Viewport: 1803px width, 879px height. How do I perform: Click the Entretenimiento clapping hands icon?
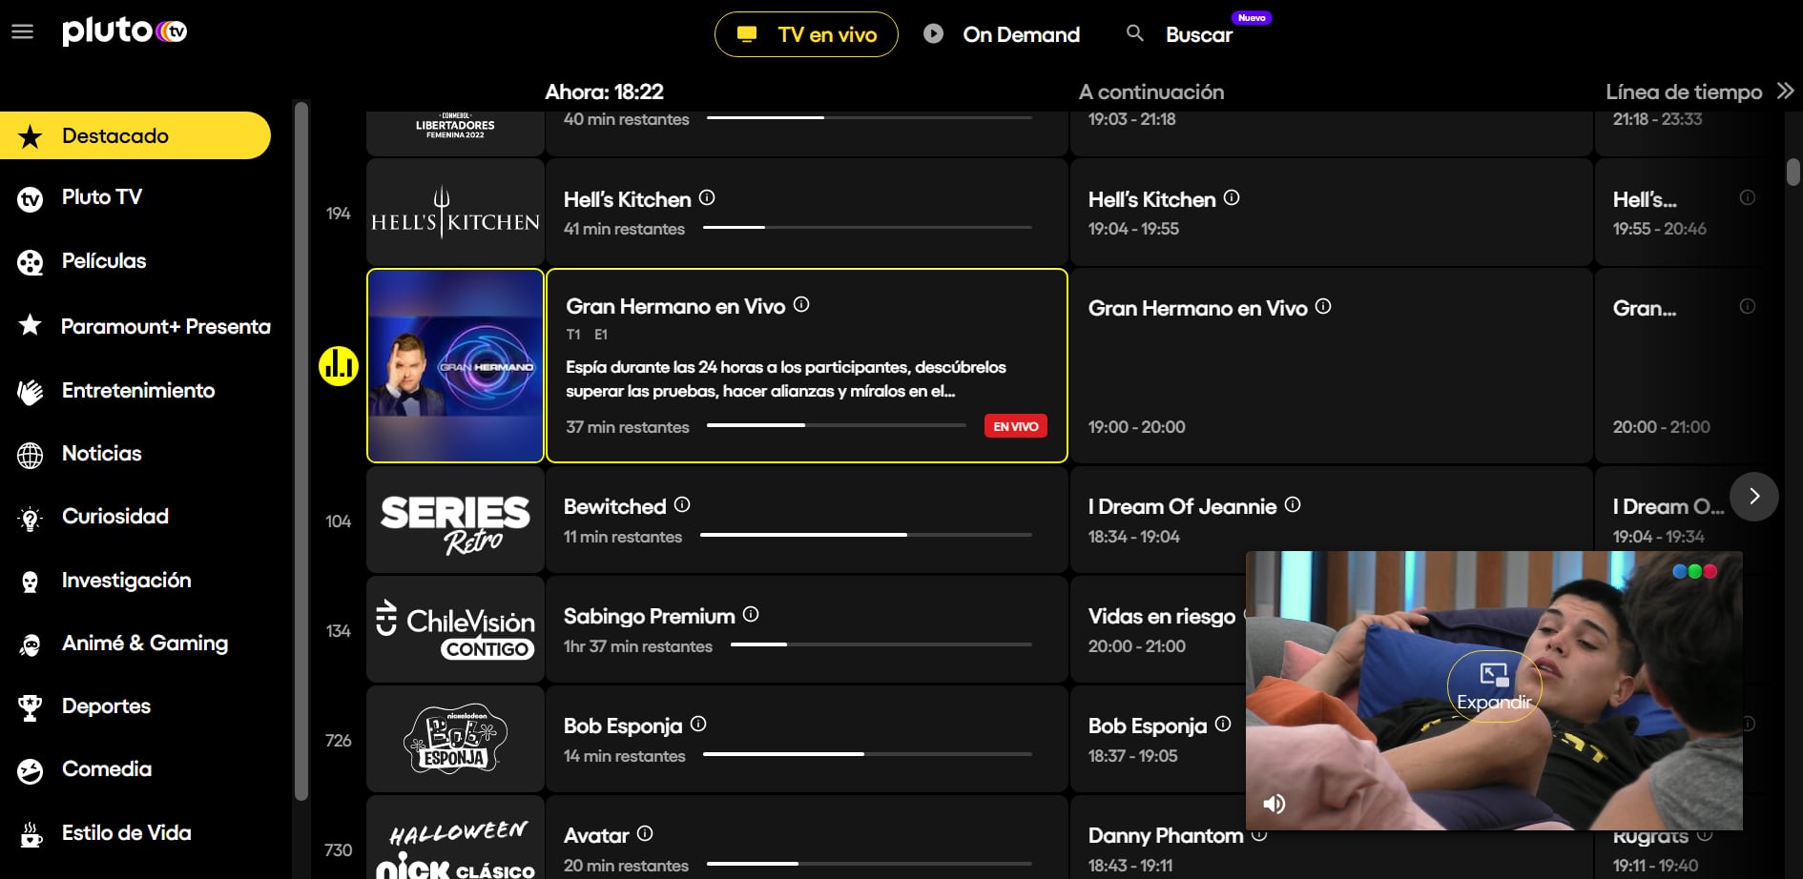31,392
